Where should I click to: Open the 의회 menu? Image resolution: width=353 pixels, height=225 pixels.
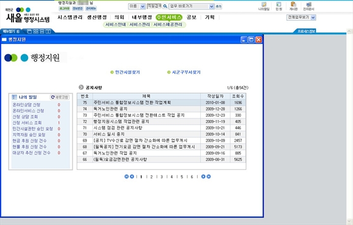[119, 17]
